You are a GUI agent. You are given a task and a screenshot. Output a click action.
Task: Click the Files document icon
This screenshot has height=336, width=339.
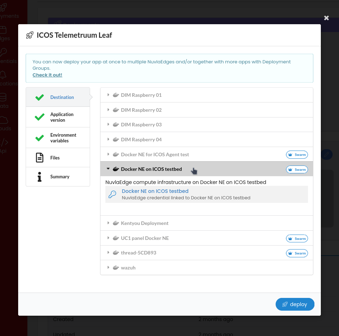[x=40, y=158]
